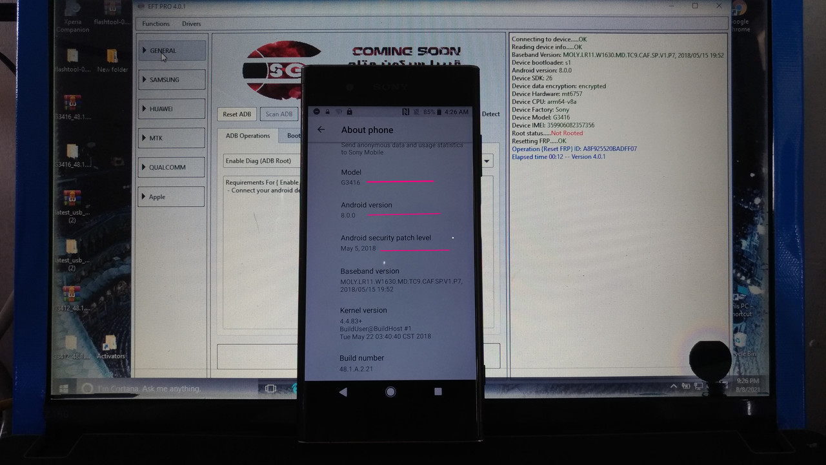
Task: Click the 'Resetting FRP.....OK' log line
Action: [539, 141]
